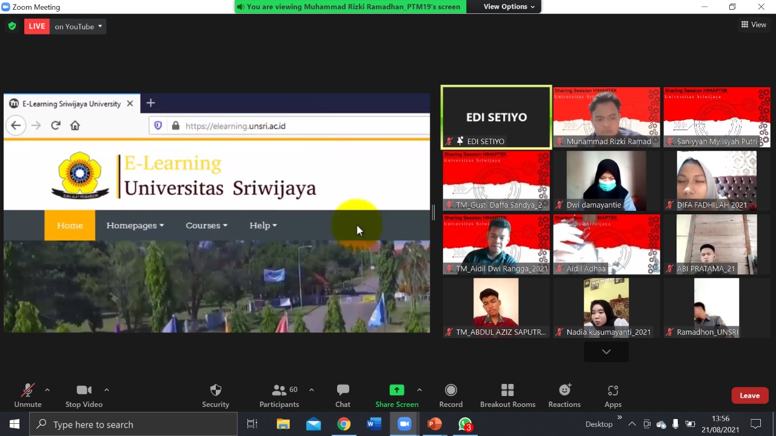
Task: Open Windows notification center
Action: pyautogui.click(x=755, y=424)
